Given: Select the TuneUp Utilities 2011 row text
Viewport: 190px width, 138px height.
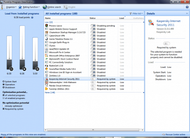Looking at the screenshot, I should [59, 89].
